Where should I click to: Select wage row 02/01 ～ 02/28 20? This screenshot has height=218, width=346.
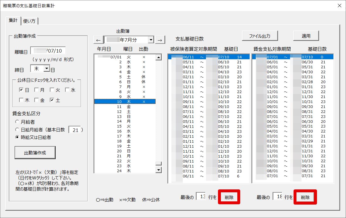(x=293, y=82)
